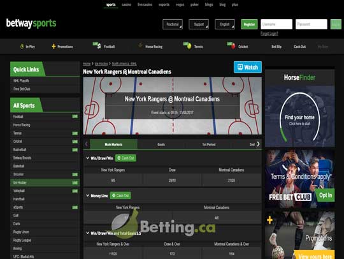Open Cricket via the cricket ball icon
The width and height of the screenshot is (344, 259).
[233, 46]
